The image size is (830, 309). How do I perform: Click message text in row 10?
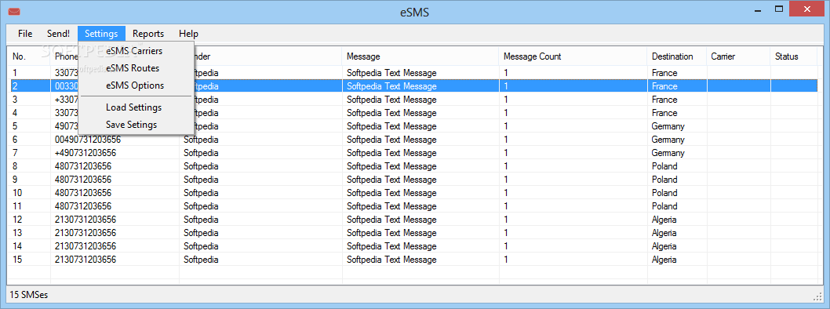point(391,193)
